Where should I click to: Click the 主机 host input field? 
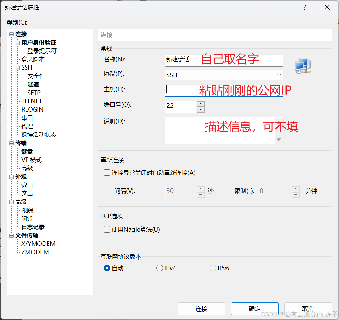(x=224, y=90)
